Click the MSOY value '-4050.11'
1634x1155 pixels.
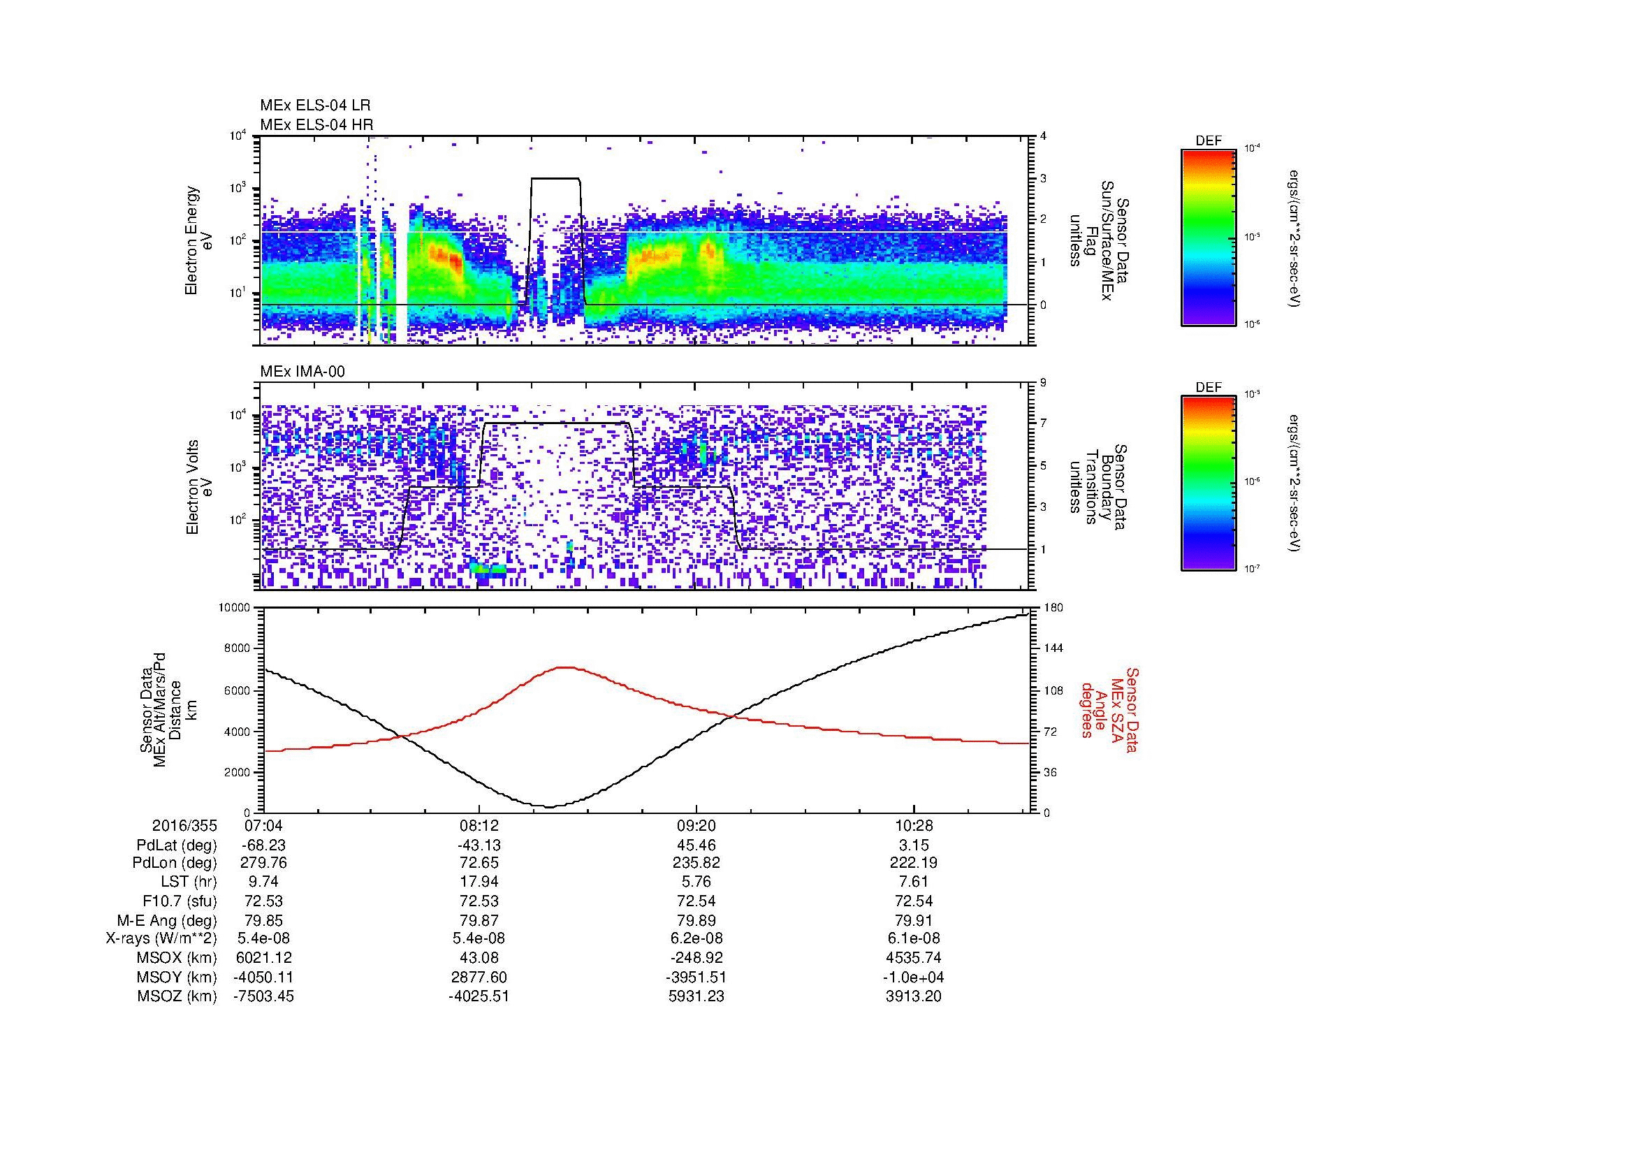pos(264,978)
